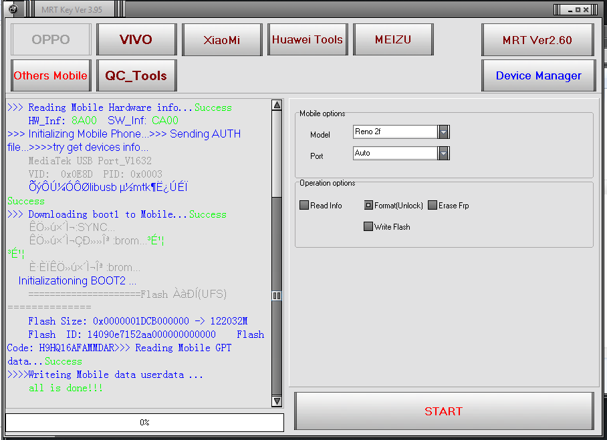Click the MRT Key app icon in title bar
The height and width of the screenshot is (440, 607).
coord(13,9)
